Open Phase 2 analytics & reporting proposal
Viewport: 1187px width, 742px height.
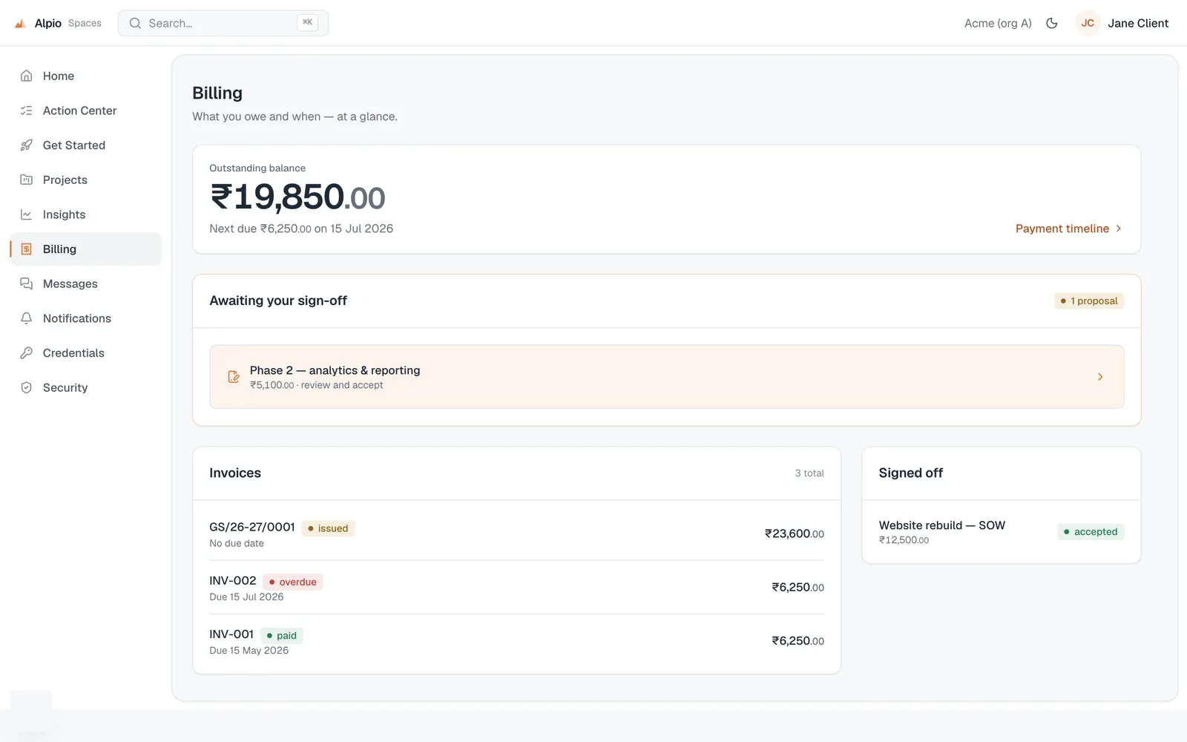[666, 377]
